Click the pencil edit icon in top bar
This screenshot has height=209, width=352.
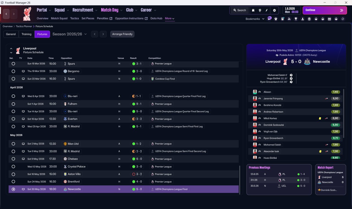(x=266, y=10)
